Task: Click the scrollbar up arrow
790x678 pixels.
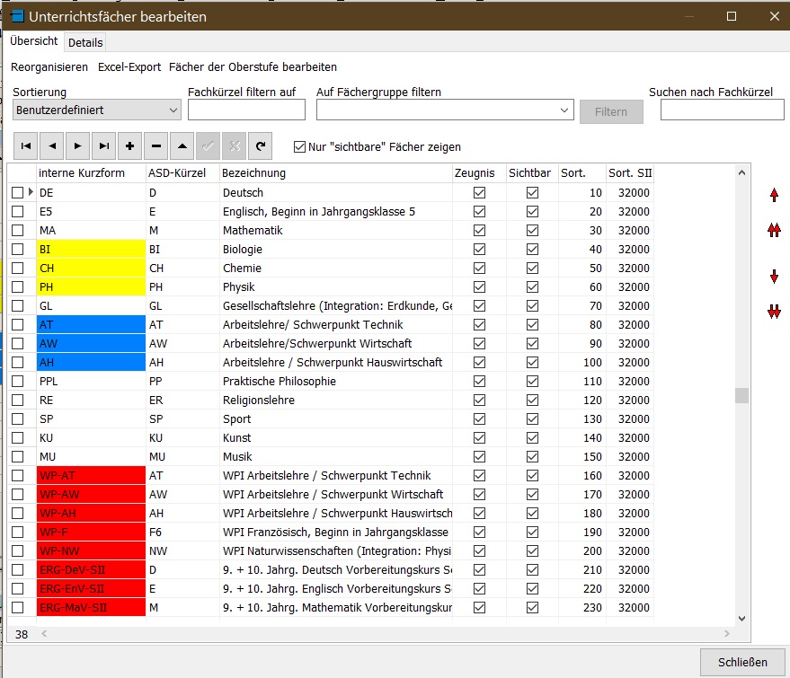Action: tap(741, 172)
